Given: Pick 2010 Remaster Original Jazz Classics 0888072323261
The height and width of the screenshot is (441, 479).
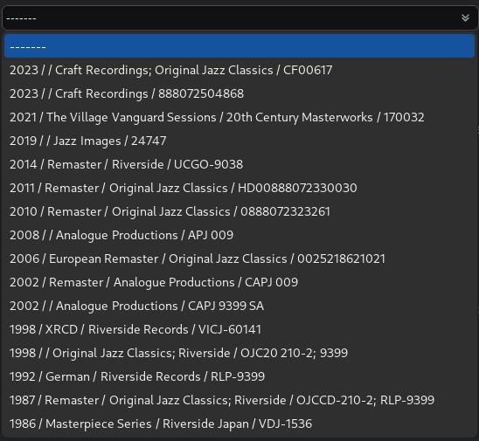Looking at the screenshot, I should [239, 211].
